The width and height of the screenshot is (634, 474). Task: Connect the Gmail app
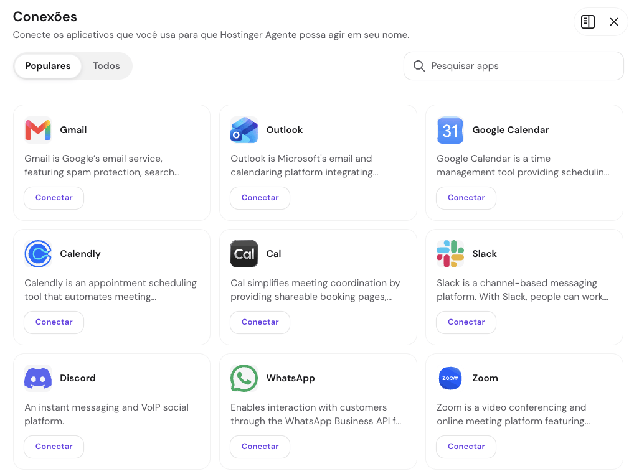pyautogui.click(x=54, y=198)
